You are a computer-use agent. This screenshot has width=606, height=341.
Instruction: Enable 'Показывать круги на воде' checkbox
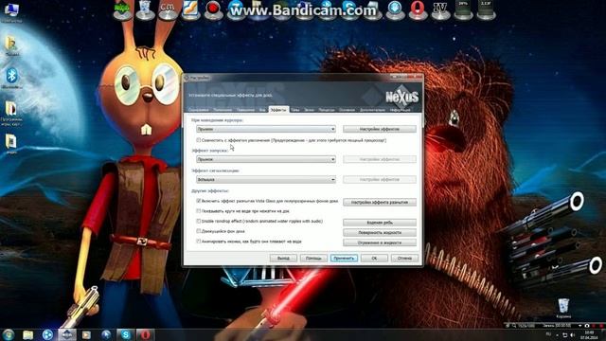click(x=199, y=211)
